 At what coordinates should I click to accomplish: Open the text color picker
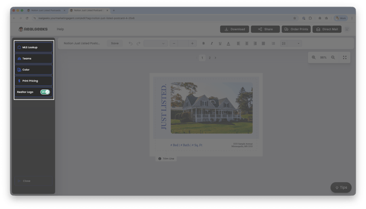pyautogui.click(x=228, y=43)
